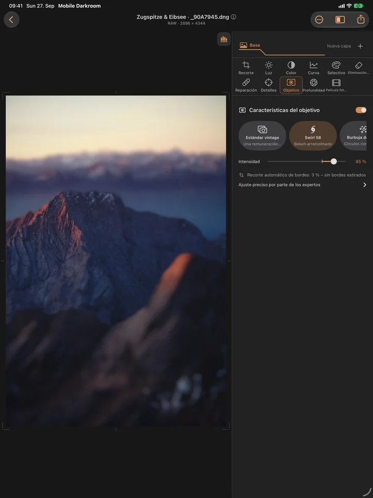Go back with the chevron button
This screenshot has width=373, height=498.
[x=11, y=20]
